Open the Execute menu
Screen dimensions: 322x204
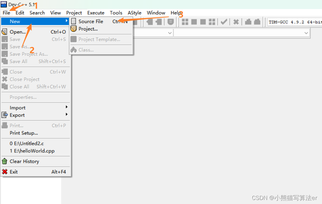96,13
